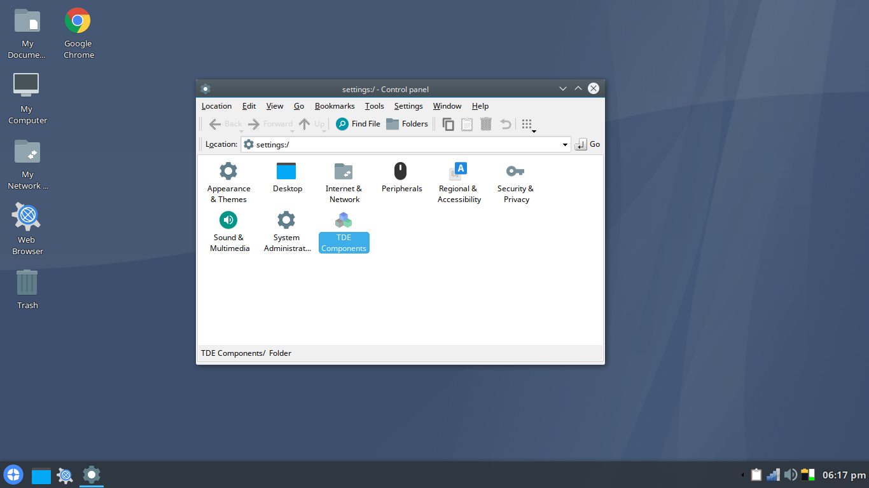Image resolution: width=869 pixels, height=488 pixels.
Task: Open the Location bar history dropdown
Action: (565, 145)
